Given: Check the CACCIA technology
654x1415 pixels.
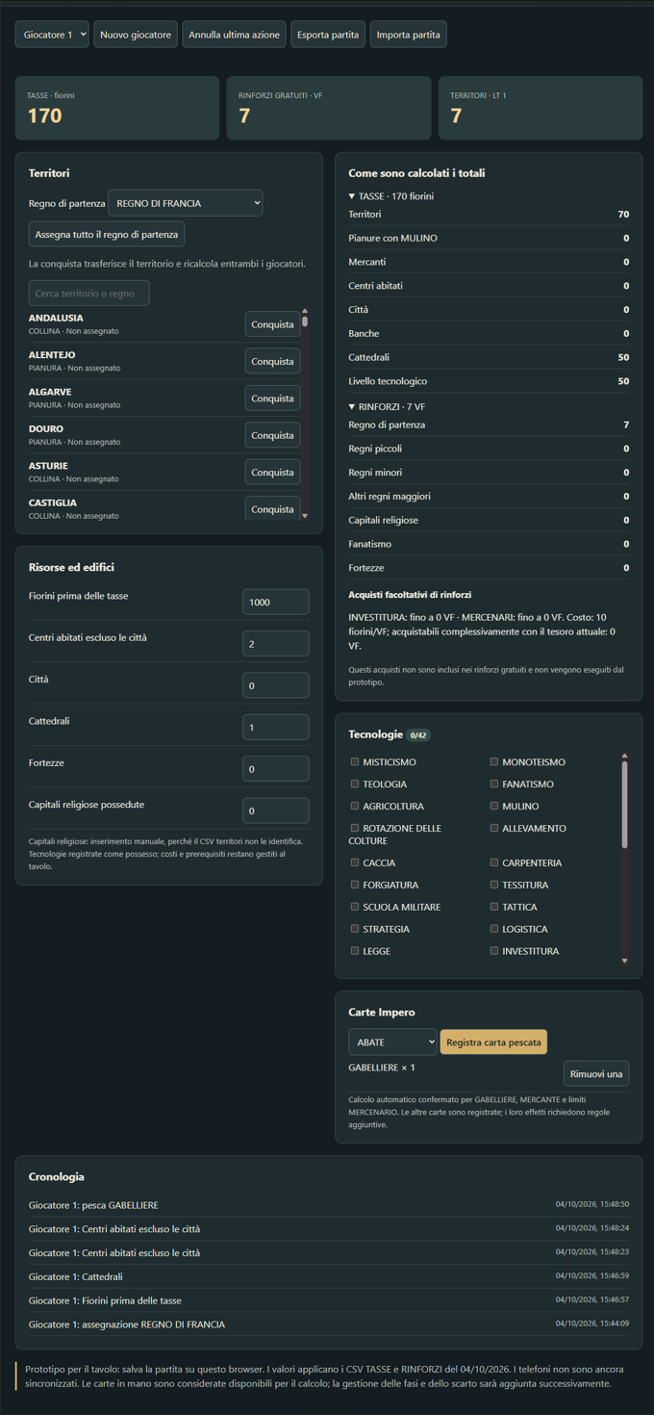Looking at the screenshot, I should (355, 862).
